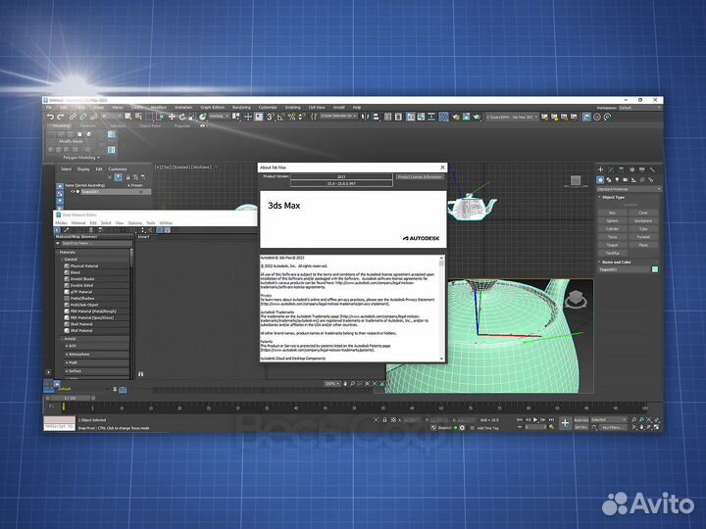Screen dimensions: 706x529
Task: Open the Animation menu
Action: pyautogui.click(x=183, y=108)
